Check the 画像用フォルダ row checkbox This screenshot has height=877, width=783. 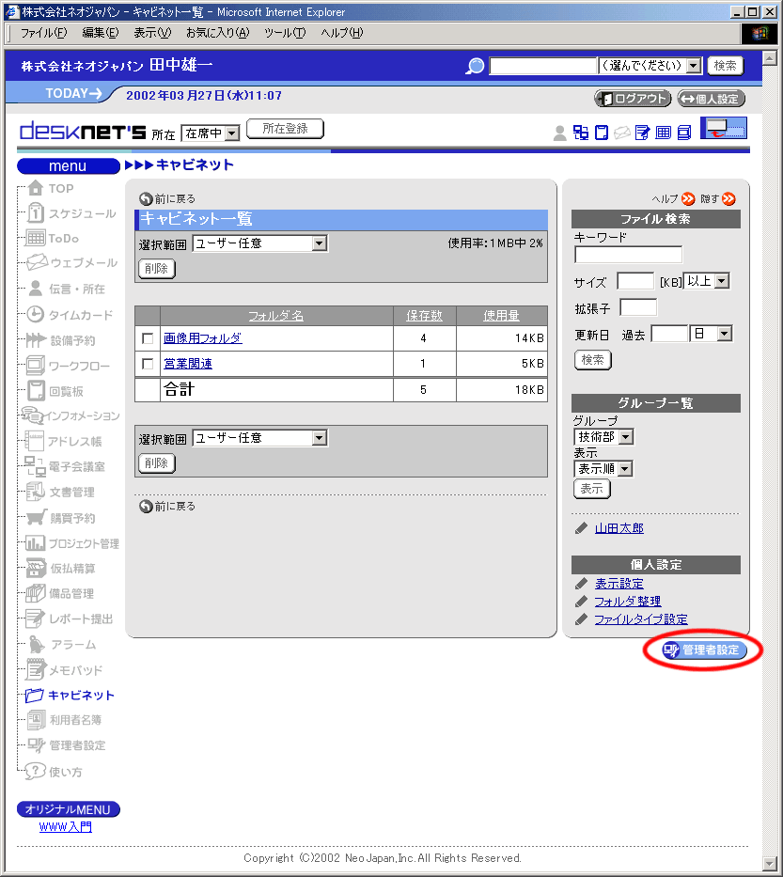147,338
